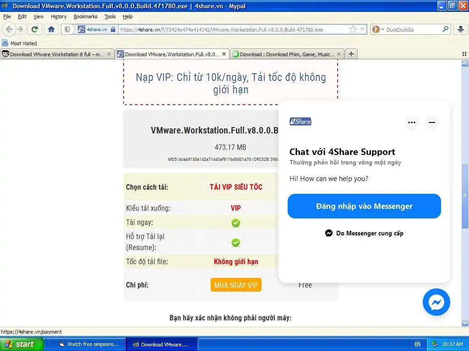Open the Help menu
The width and height of the screenshot is (469, 351).
pos(127,17)
